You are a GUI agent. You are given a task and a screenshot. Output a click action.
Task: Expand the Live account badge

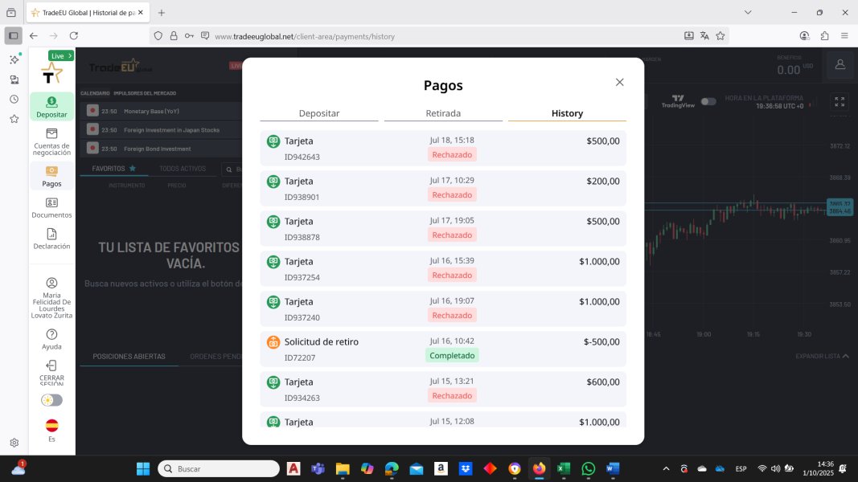tap(60, 56)
